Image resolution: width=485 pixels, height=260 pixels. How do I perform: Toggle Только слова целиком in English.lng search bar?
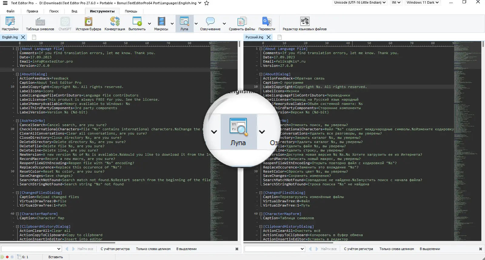(153, 249)
